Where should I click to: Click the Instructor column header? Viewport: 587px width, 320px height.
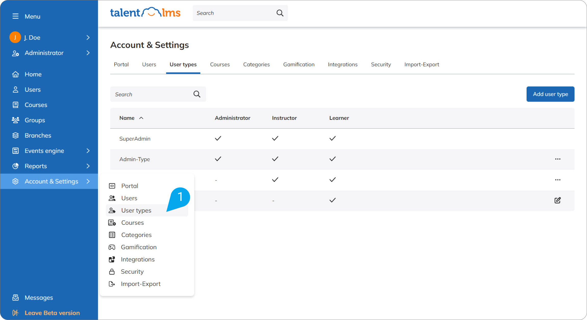[284, 118]
